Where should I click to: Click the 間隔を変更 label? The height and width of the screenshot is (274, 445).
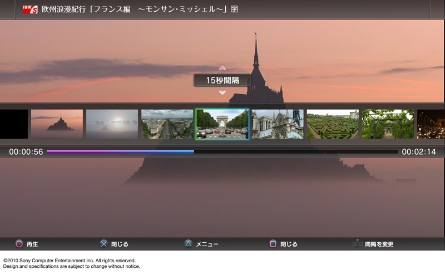pyautogui.click(x=379, y=244)
